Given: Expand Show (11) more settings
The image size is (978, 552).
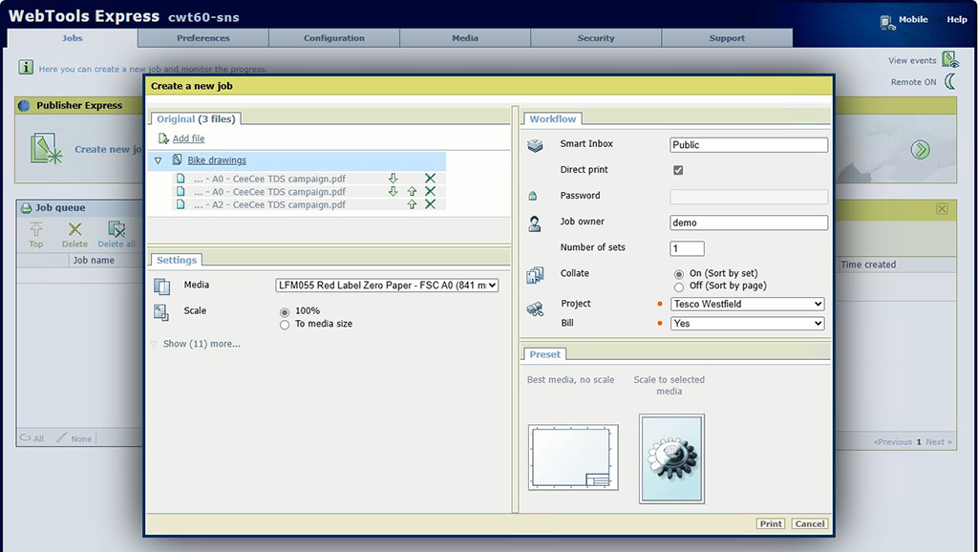Looking at the screenshot, I should (201, 344).
